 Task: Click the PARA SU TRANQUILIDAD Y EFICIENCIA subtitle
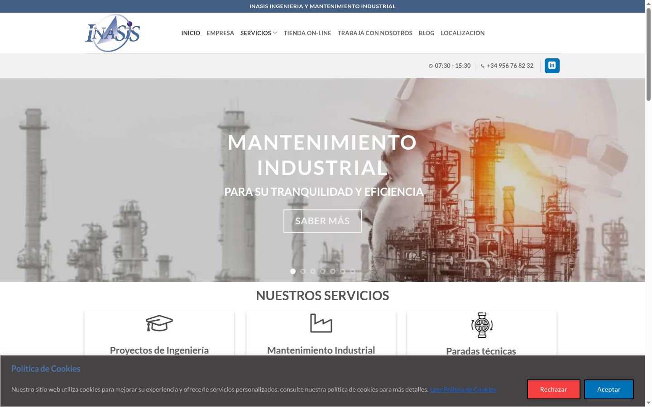tap(324, 192)
